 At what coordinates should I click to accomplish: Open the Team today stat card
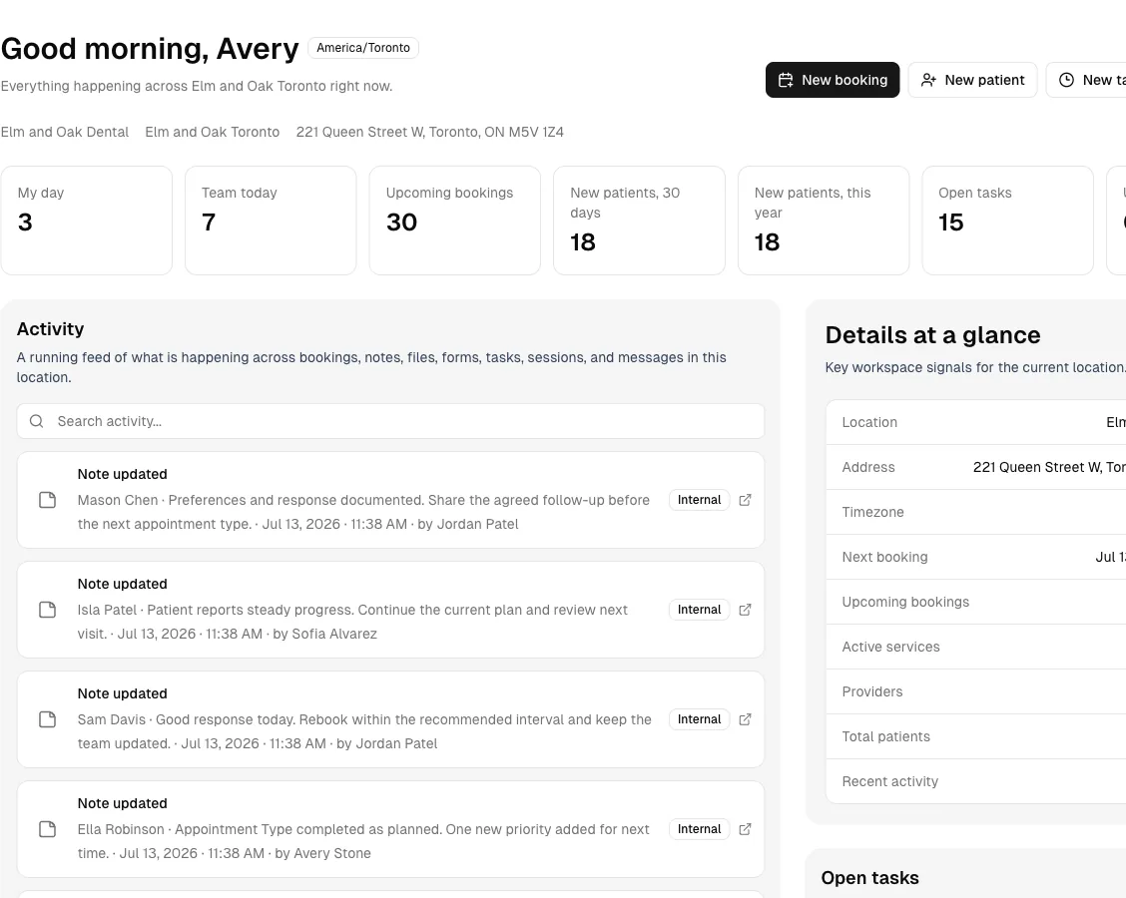pos(271,221)
